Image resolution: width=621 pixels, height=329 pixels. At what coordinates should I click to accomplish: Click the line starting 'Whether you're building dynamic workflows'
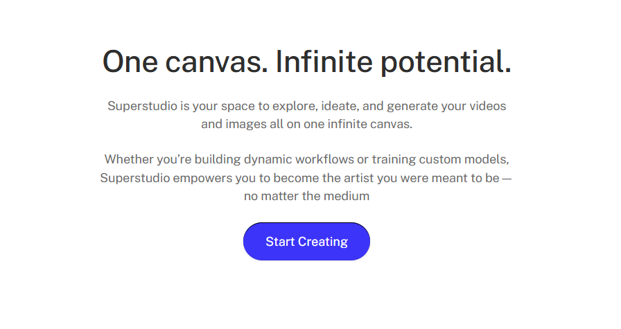[x=307, y=159]
